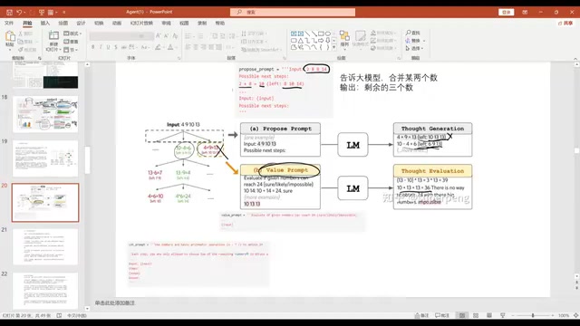Fit slide to current window icon
Image resolution: width=580 pixels, height=326 pixels.
(x=575, y=315)
